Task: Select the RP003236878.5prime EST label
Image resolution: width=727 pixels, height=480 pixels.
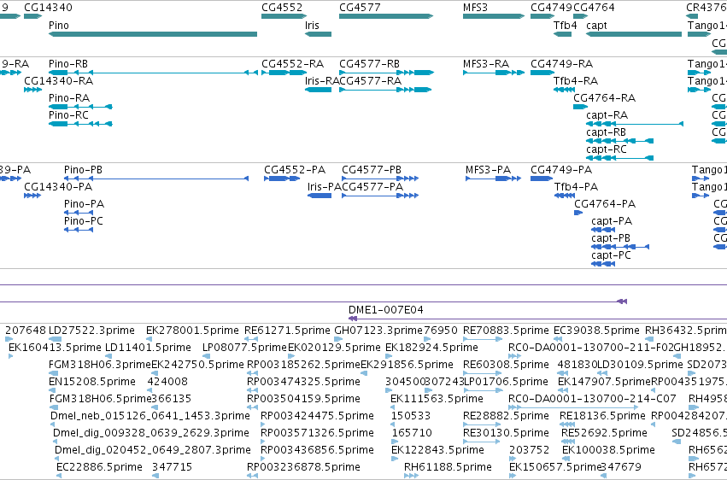Action: pos(303,466)
